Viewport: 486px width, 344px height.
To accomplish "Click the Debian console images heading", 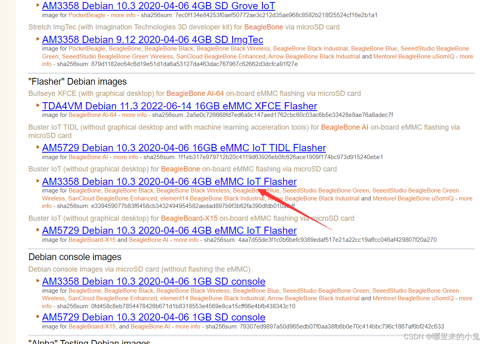I will click(x=75, y=257).
